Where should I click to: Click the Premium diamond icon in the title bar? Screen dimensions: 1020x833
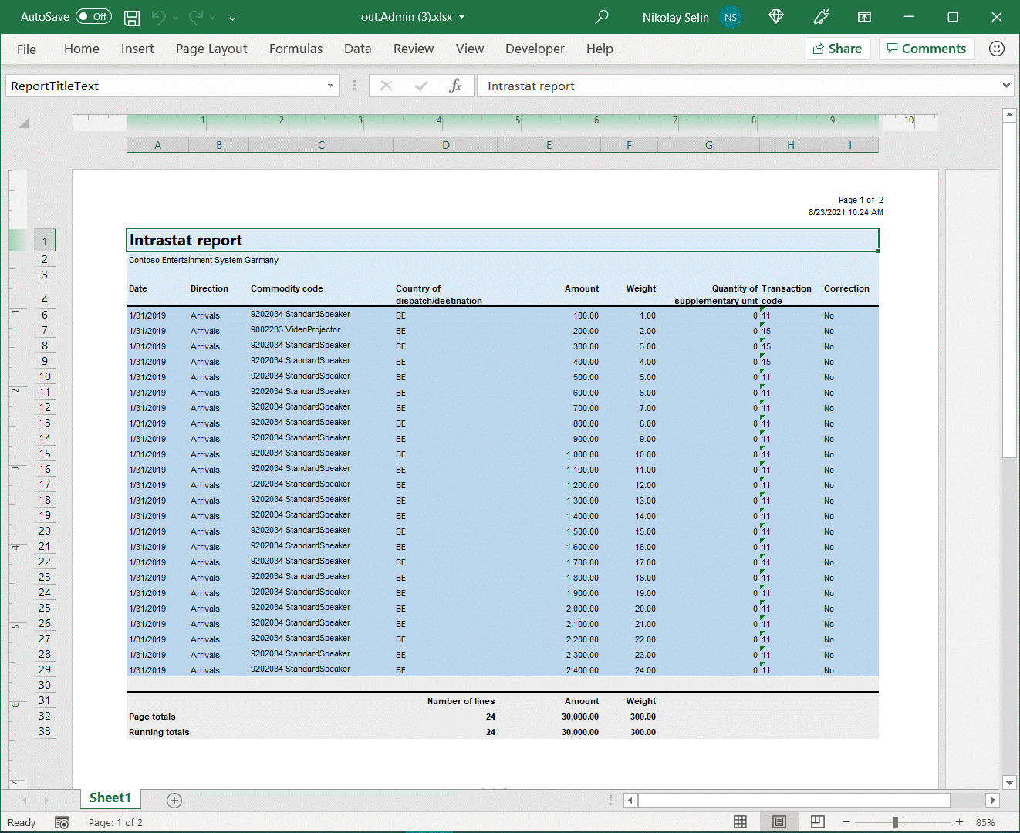(x=775, y=17)
